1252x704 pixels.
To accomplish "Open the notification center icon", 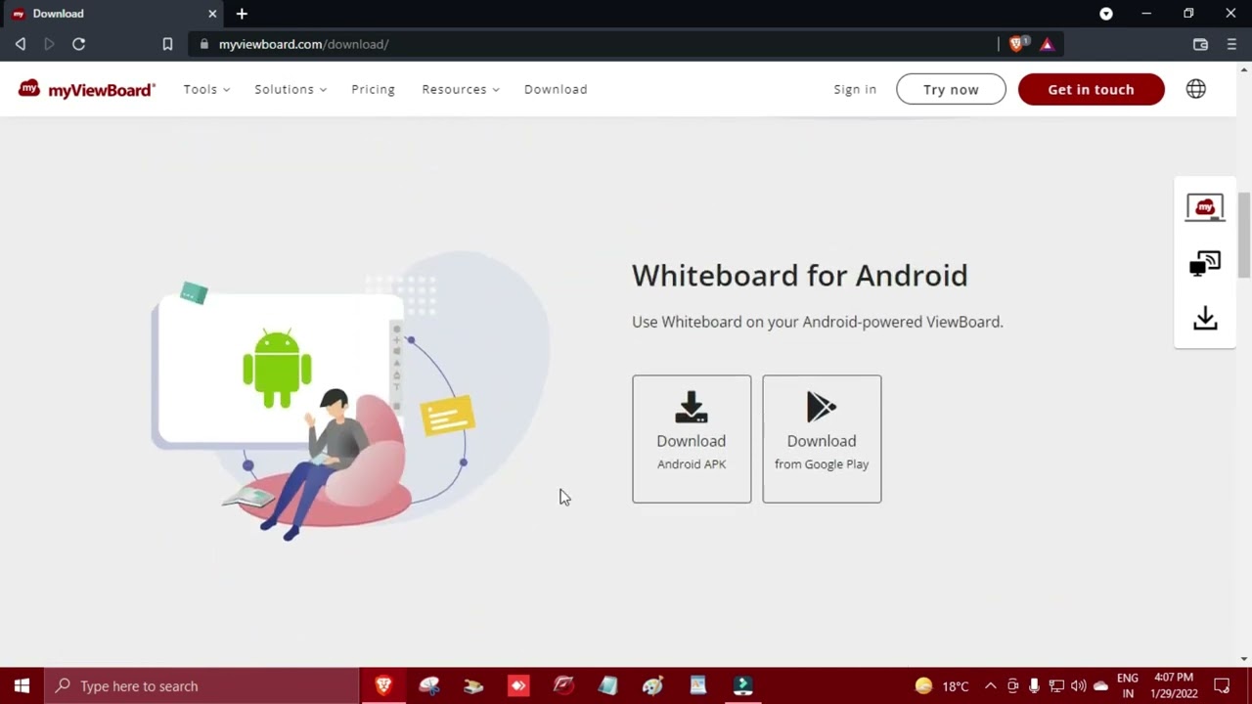I will click(x=1222, y=685).
